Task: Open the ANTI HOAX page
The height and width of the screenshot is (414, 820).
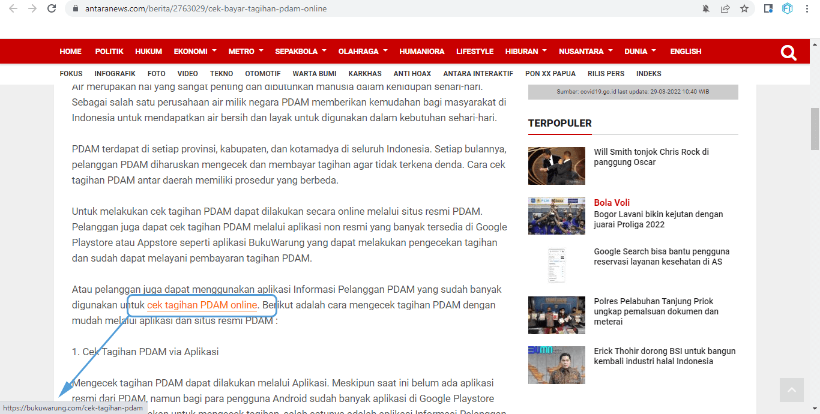Action: click(x=412, y=74)
